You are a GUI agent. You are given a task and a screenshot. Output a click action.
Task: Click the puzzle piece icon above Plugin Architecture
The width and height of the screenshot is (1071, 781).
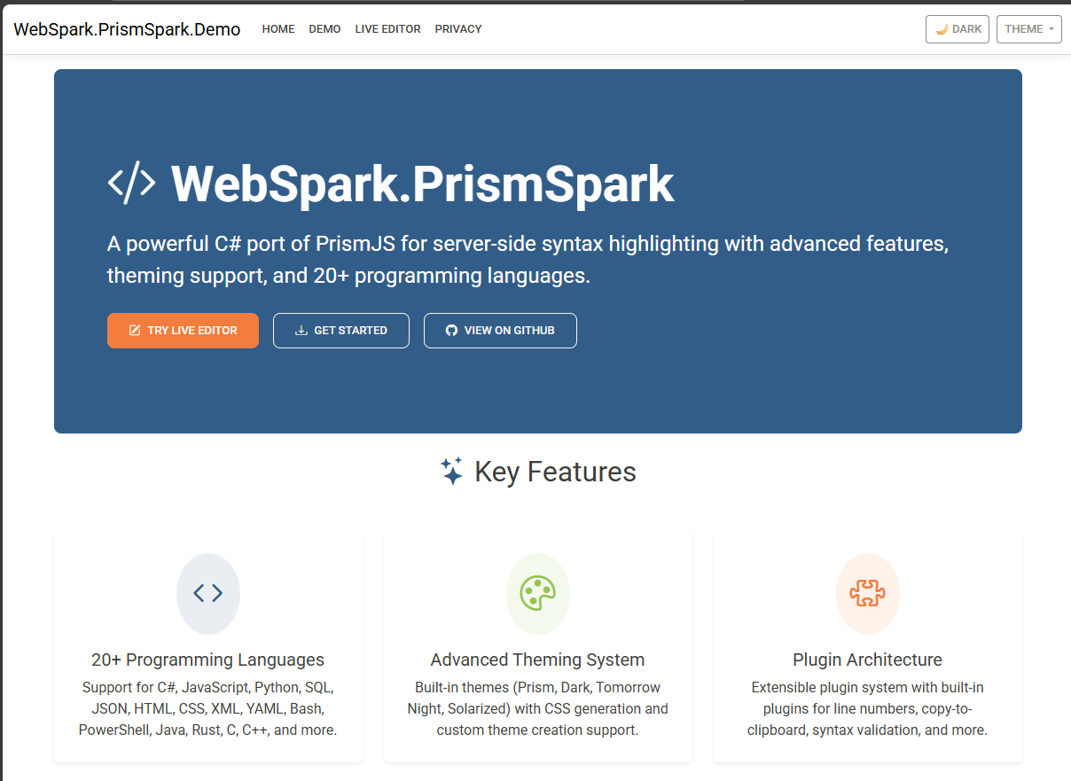pos(867,594)
